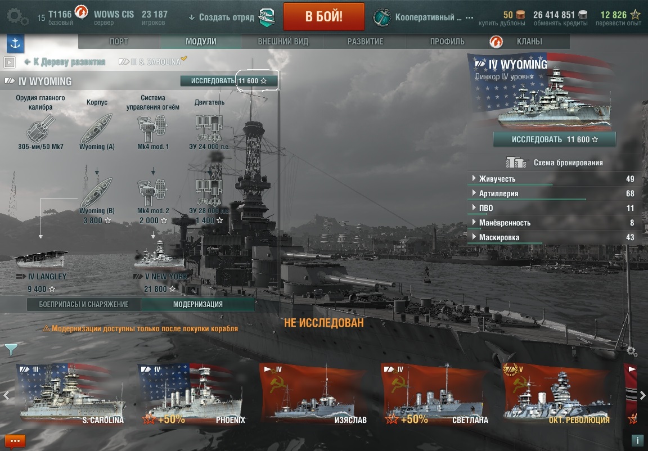648x451 pixels.
Task: Open the settings gear menu
Action: [17, 17]
